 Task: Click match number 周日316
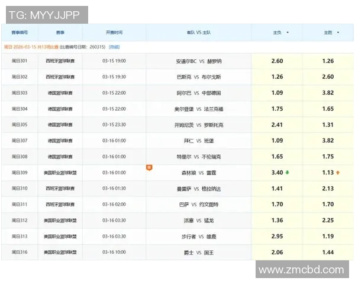(x=20, y=252)
